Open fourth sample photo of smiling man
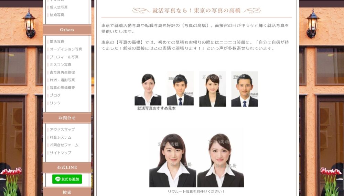 pyautogui.click(x=245, y=89)
